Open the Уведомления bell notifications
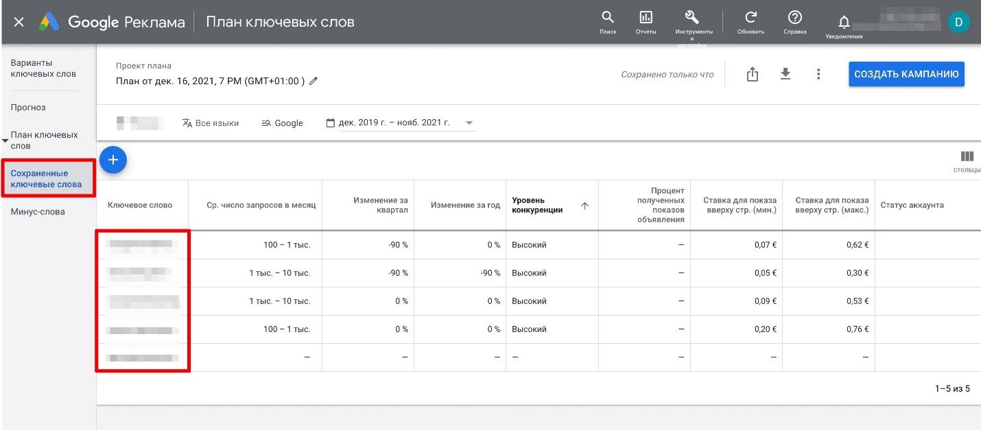The image size is (981, 430). 844,22
